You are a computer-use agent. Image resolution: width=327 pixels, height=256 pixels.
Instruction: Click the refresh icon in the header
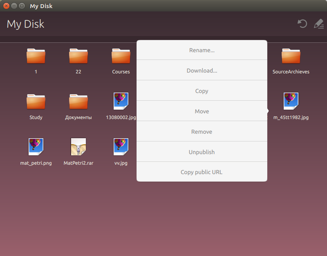pyautogui.click(x=302, y=24)
